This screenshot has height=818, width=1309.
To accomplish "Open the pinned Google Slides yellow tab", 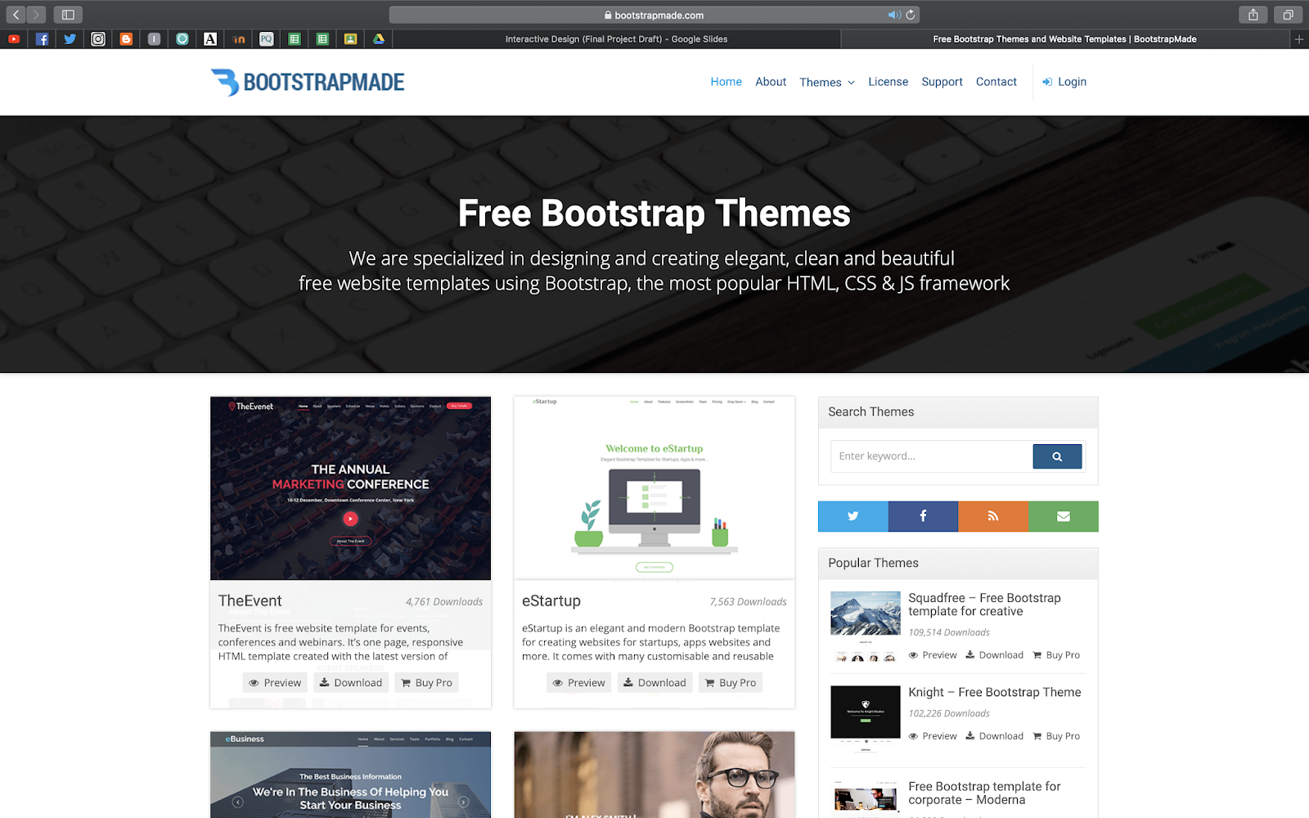I will pyautogui.click(x=350, y=38).
